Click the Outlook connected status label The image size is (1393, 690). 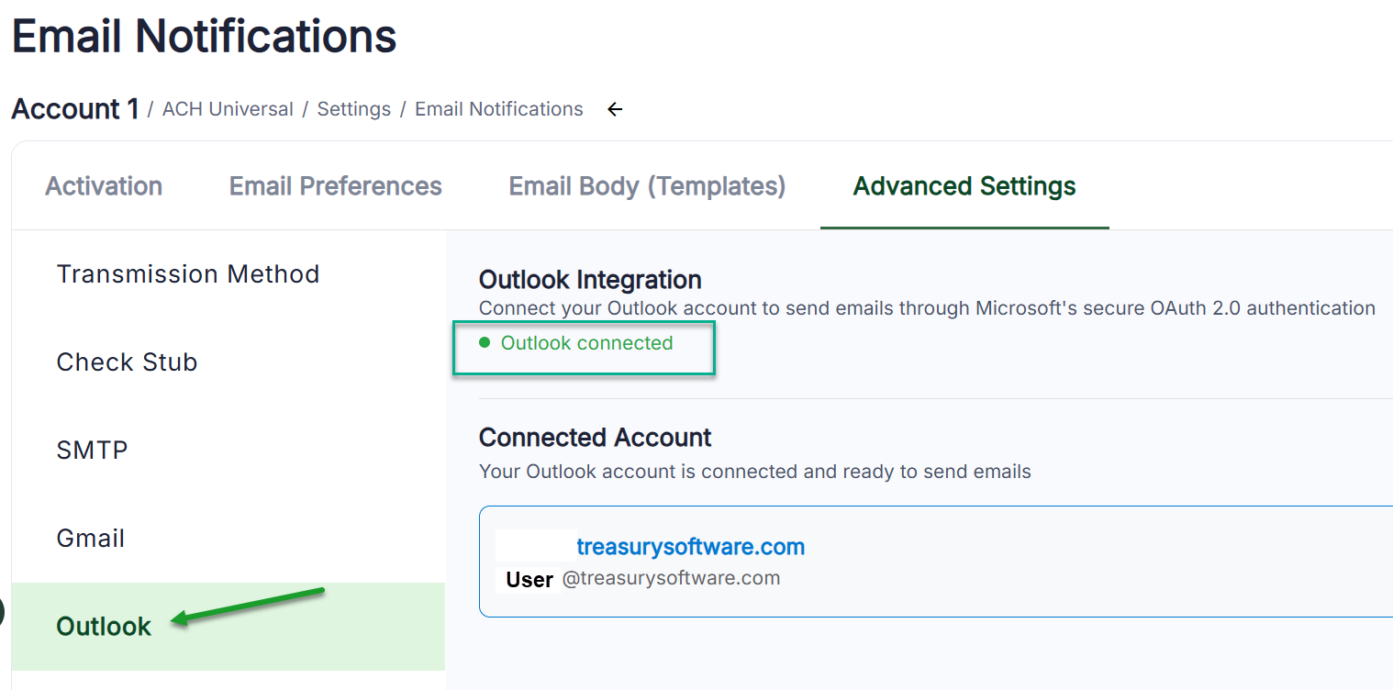pos(586,343)
